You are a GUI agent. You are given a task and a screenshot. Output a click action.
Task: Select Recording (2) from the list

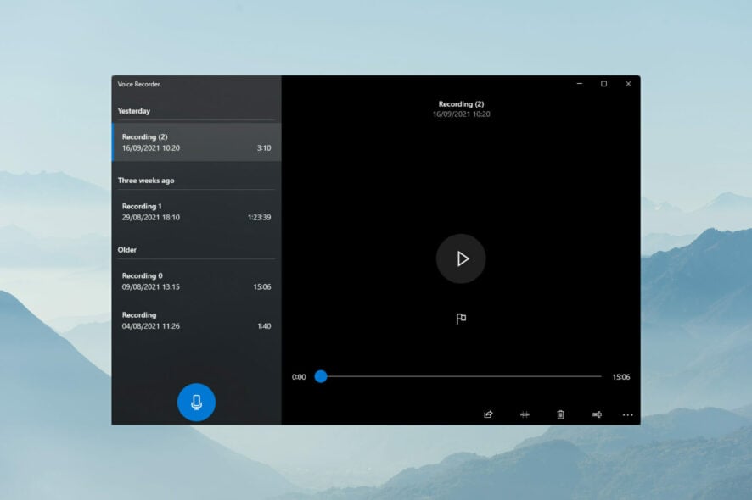pos(196,142)
